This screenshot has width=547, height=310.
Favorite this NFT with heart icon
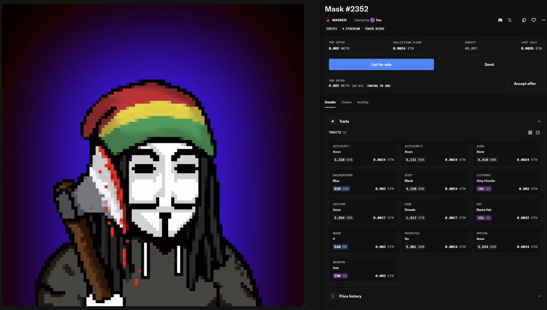534,20
